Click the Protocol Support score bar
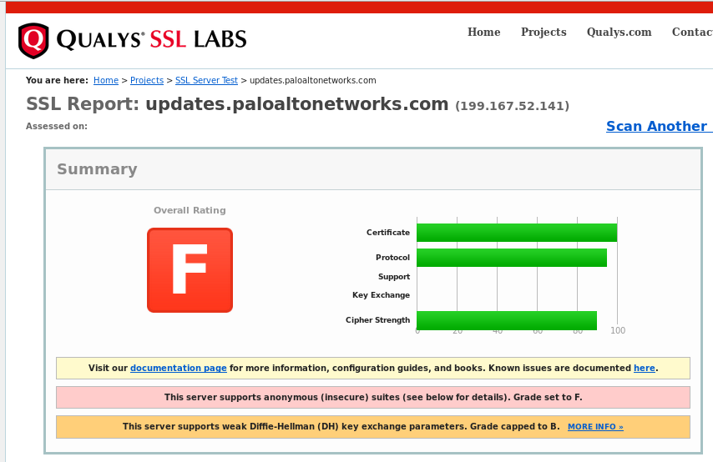 pyautogui.click(x=512, y=258)
